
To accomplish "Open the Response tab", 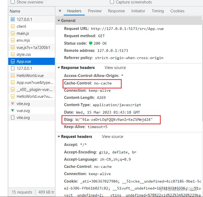I will (x=116, y=11).
